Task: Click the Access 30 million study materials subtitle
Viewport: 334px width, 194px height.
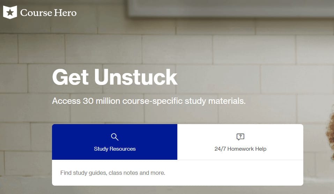Action: tap(149, 101)
